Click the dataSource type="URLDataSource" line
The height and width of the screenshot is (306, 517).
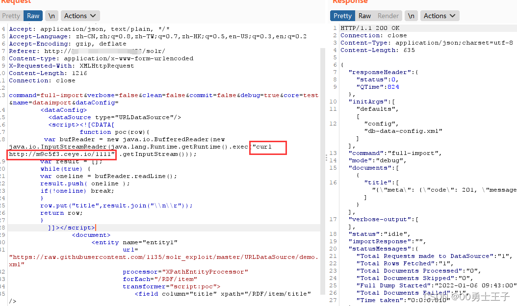coord(115,117)
